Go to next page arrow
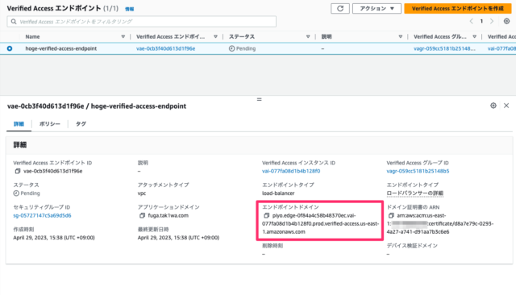 coord(492,22)
